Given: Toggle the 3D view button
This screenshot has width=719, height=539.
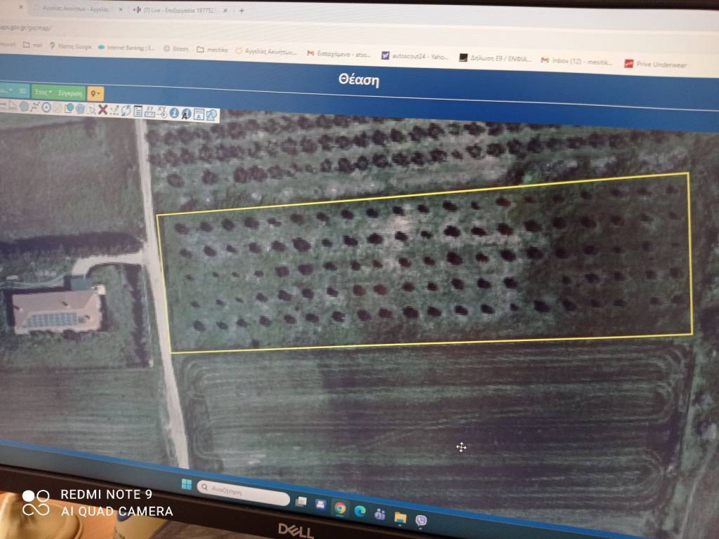Looking at the screenshot, I should click(22, 91).
